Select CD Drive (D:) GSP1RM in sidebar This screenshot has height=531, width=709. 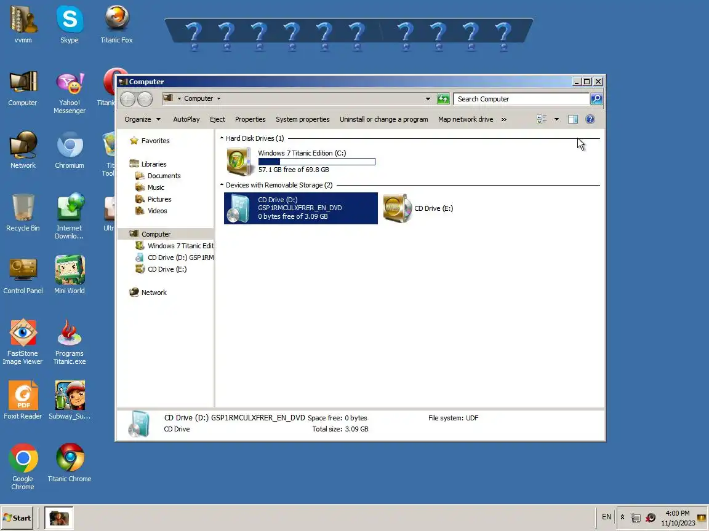180,258
